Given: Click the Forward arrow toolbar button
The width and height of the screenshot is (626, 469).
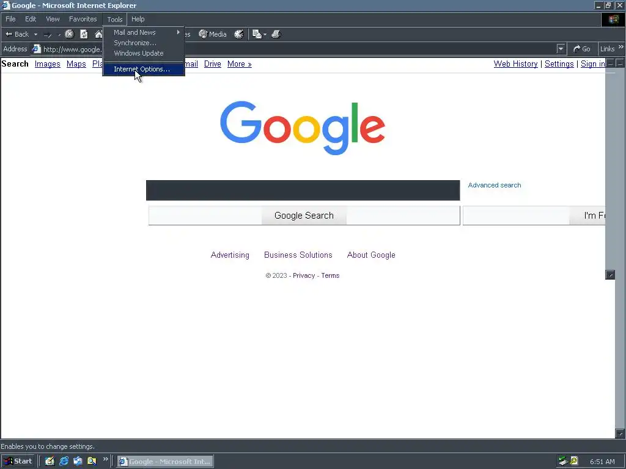Looking at the screenshot, I should pos(48,34).
